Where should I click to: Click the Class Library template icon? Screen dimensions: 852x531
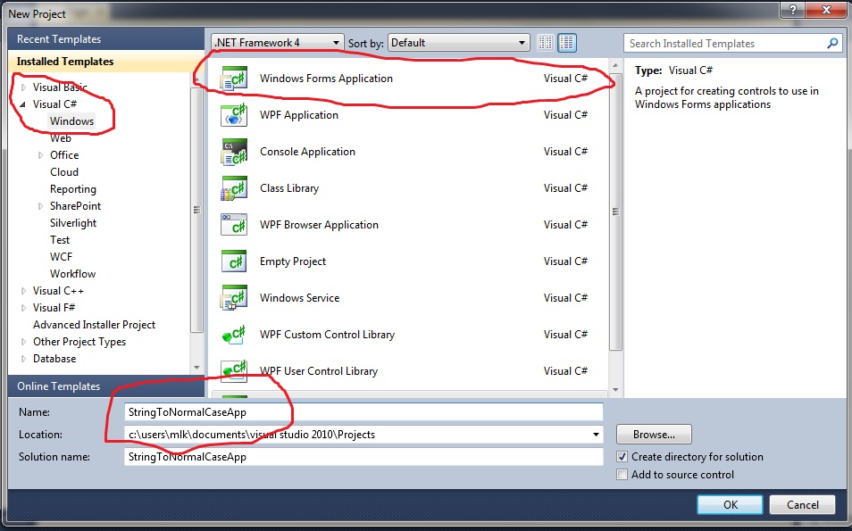point(234,188)
